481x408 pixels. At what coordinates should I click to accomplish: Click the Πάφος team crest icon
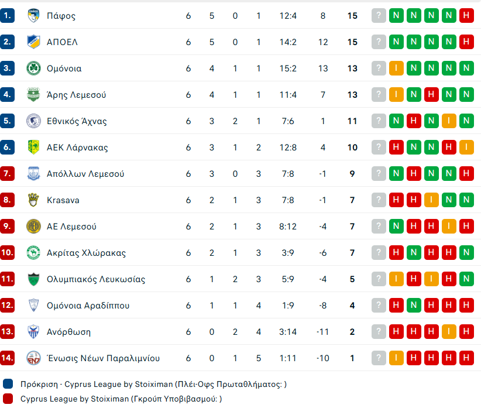click(x=33, y=16)
